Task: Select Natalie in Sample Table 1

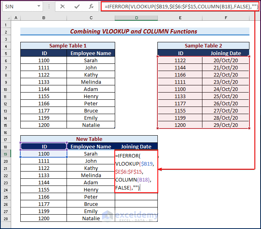Action: [91, 125]
